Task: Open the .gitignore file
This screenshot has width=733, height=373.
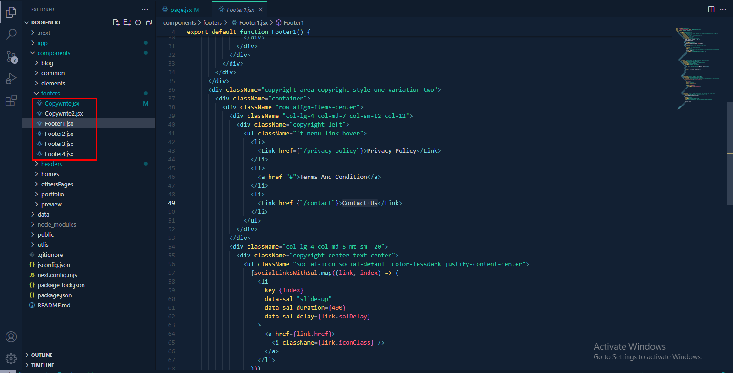Action: pyautogui.click(x=88, y=255)
